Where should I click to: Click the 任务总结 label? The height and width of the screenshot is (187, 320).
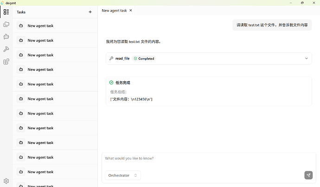(x=118, y=92)
